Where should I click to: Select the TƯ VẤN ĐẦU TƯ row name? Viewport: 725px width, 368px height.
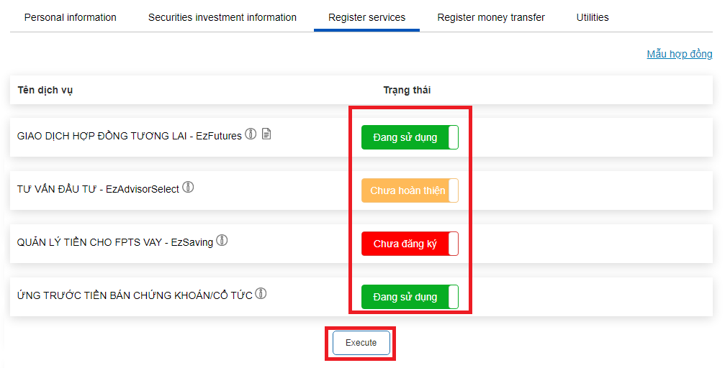pyautogui.click(x=98, y=189)
